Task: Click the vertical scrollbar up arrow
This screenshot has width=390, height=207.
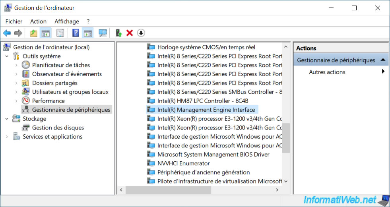Action: (x=286, y=47)
